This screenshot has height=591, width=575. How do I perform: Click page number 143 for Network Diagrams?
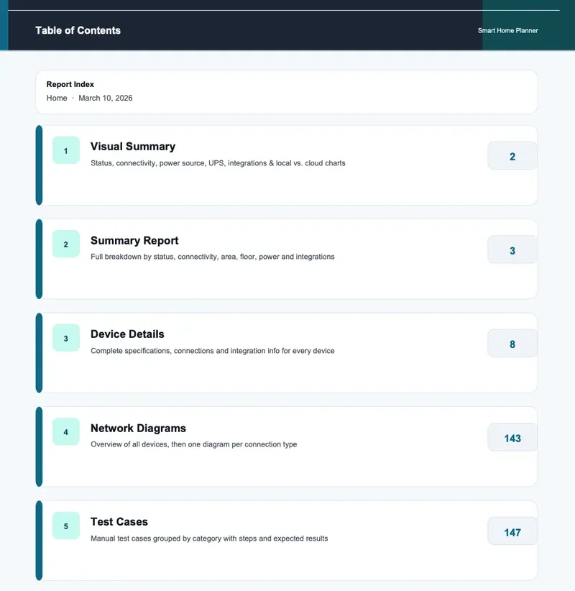click(x=512, y=436)
